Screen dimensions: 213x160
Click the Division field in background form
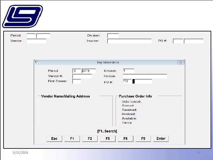click(113, 36)
